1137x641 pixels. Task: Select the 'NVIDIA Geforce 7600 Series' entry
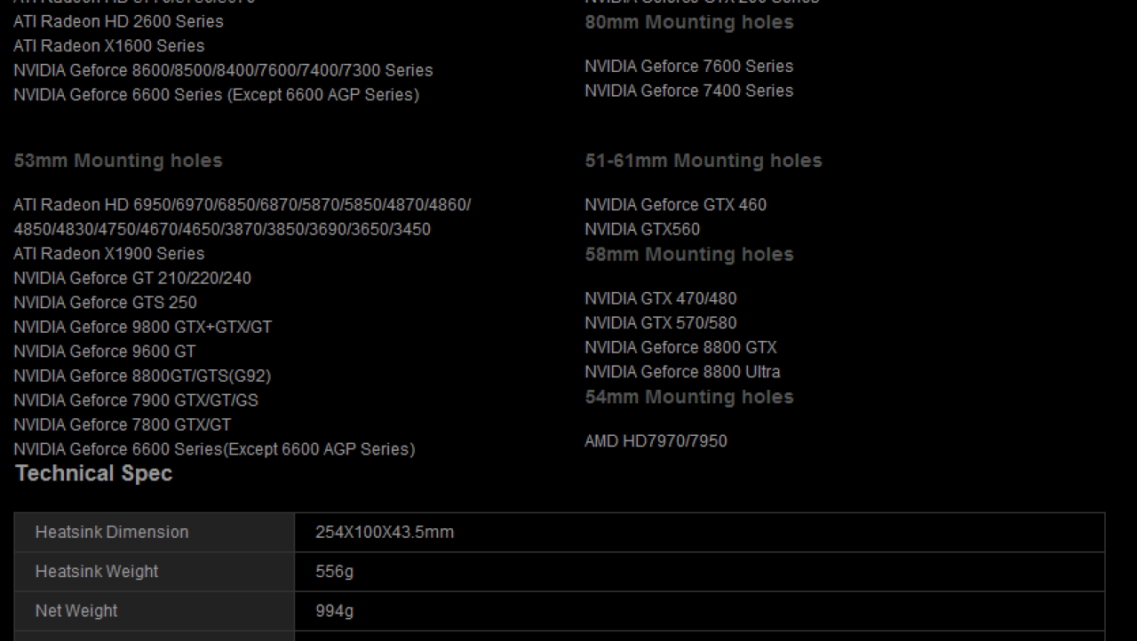pos(688,66)
